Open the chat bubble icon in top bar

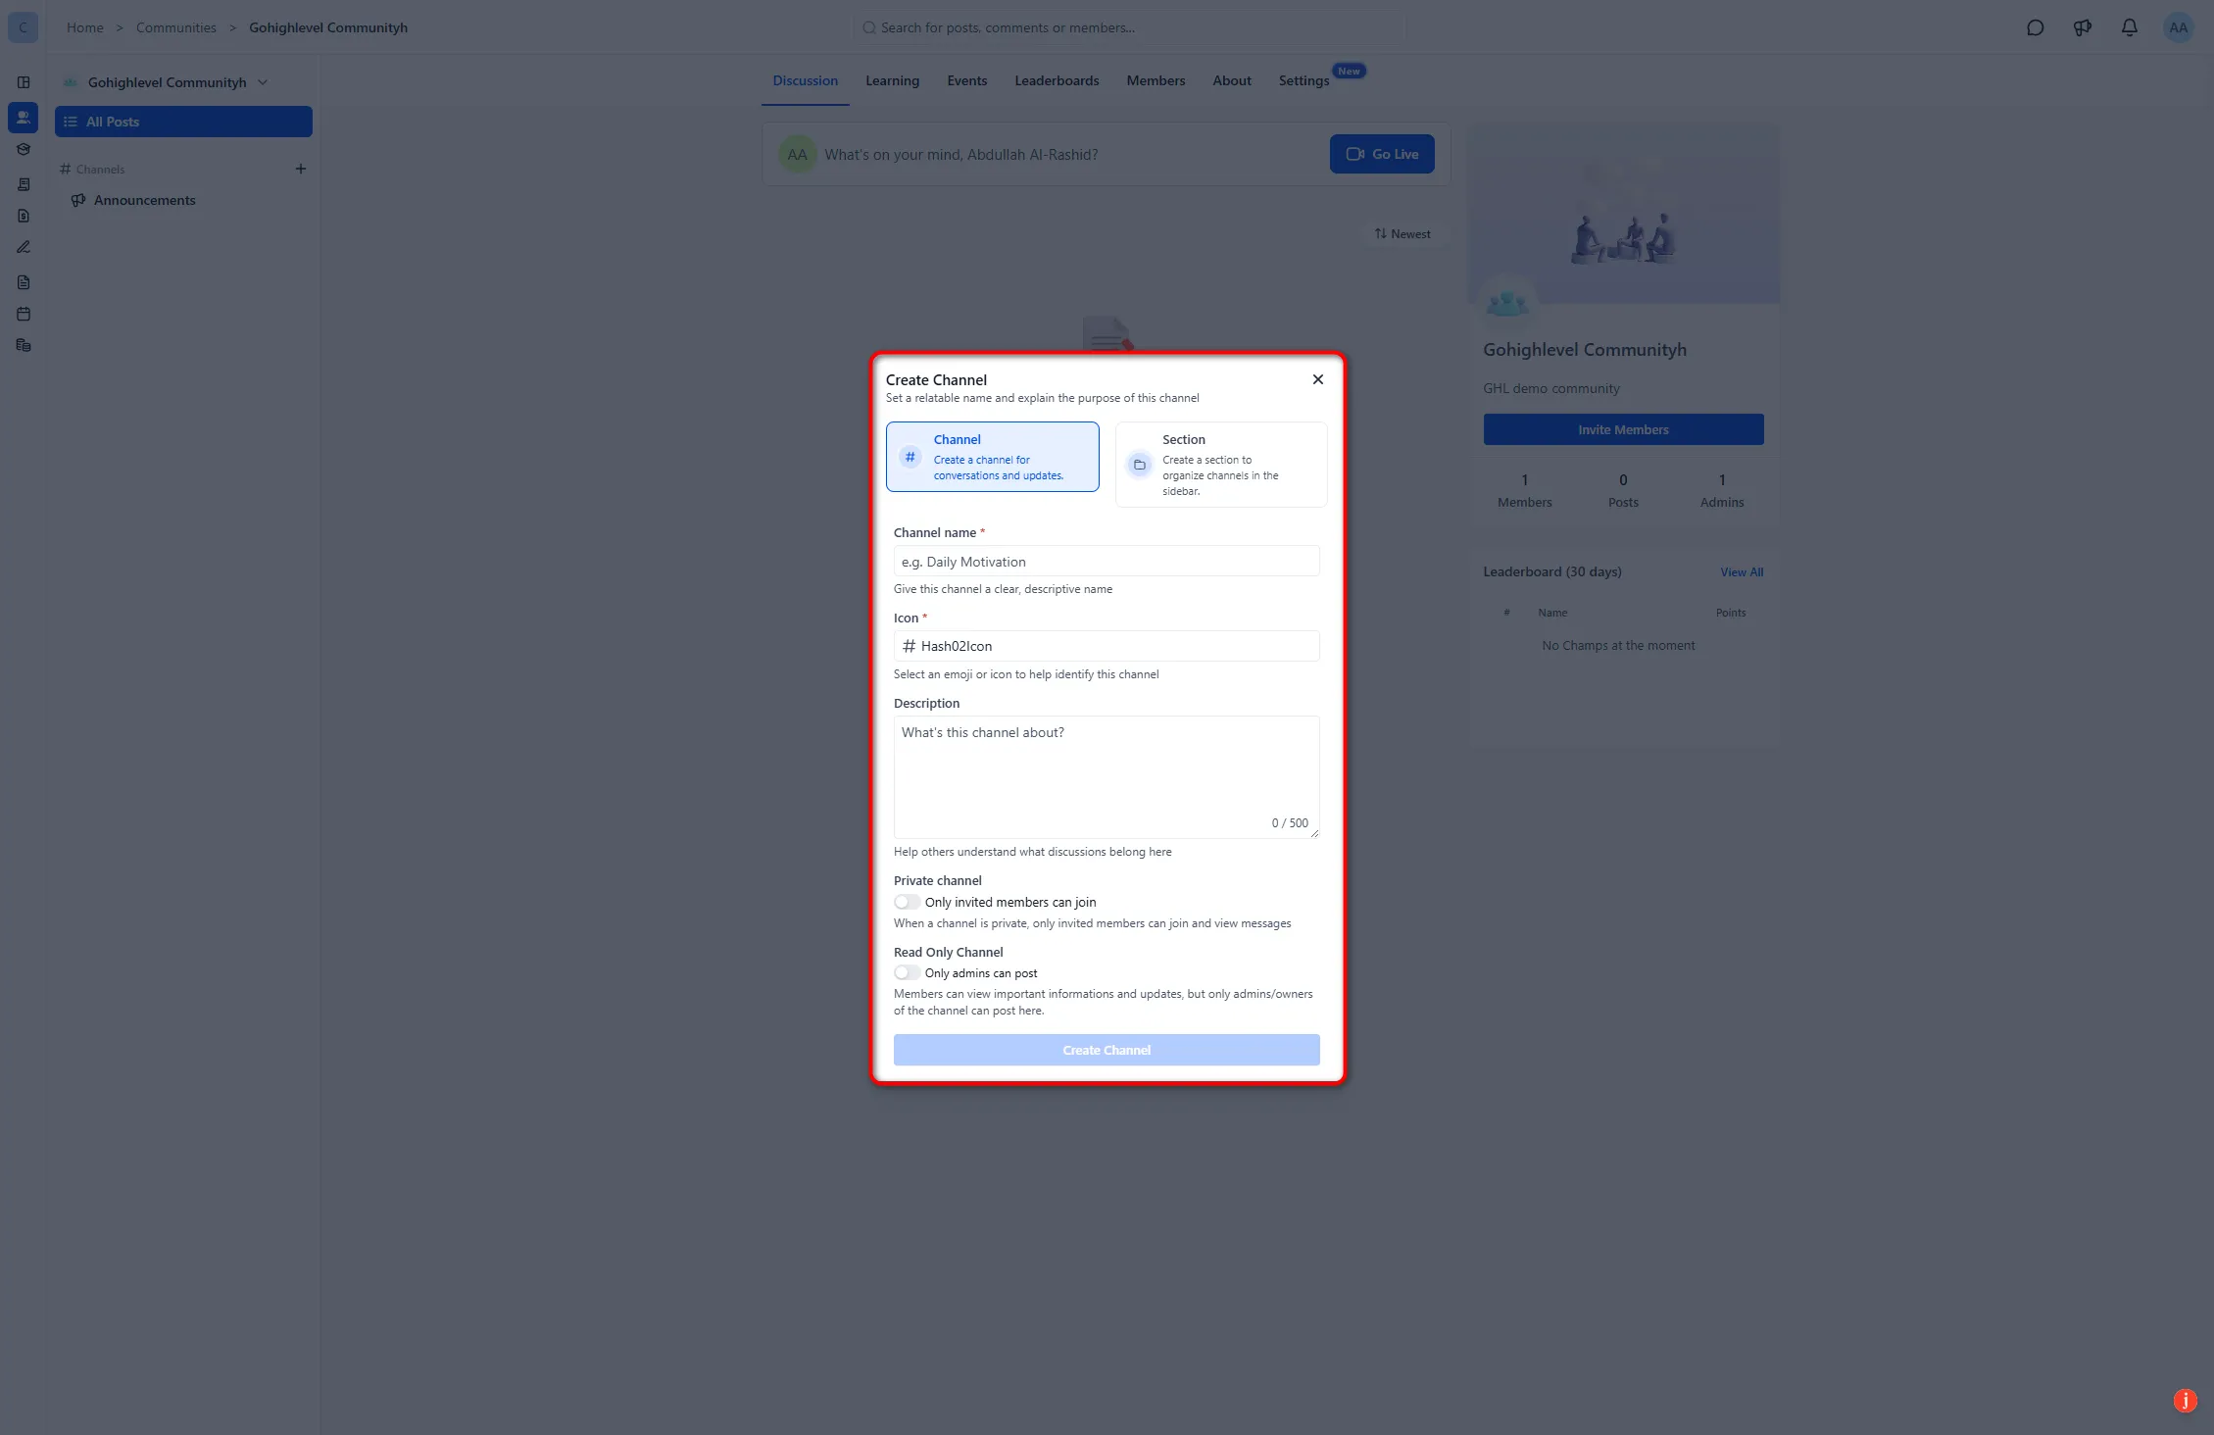(x=2035, y=27)
